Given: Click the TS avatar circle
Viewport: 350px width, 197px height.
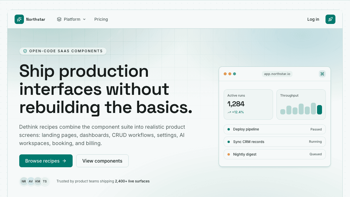Looking at the screenshot, I should pos(45,181).
